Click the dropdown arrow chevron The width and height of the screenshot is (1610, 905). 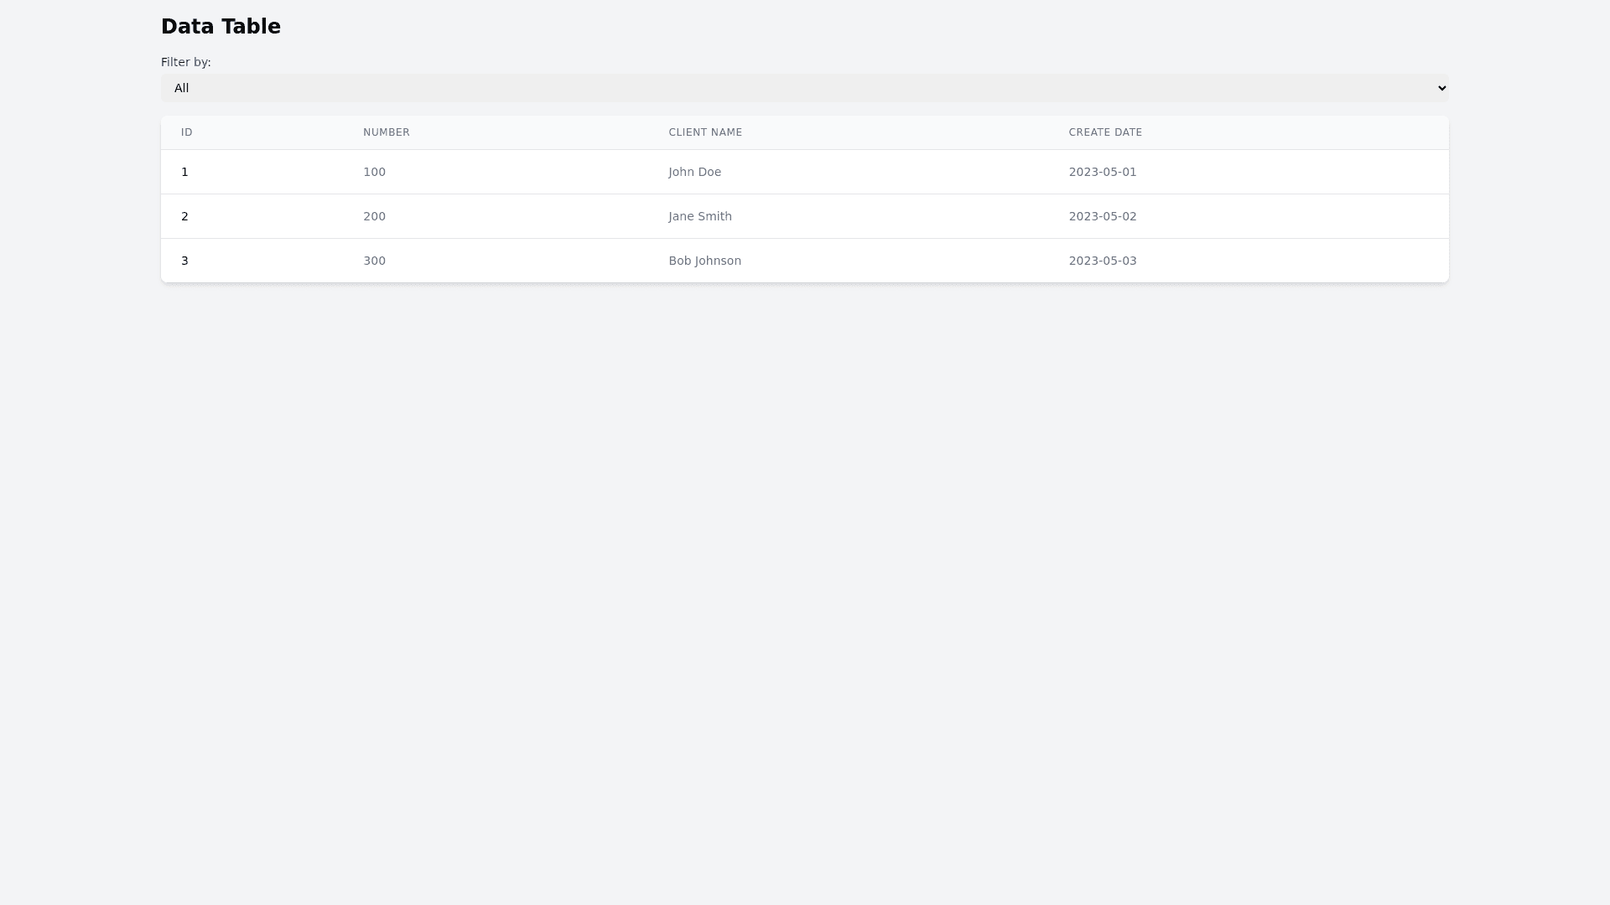click(x=1441, y=88)
